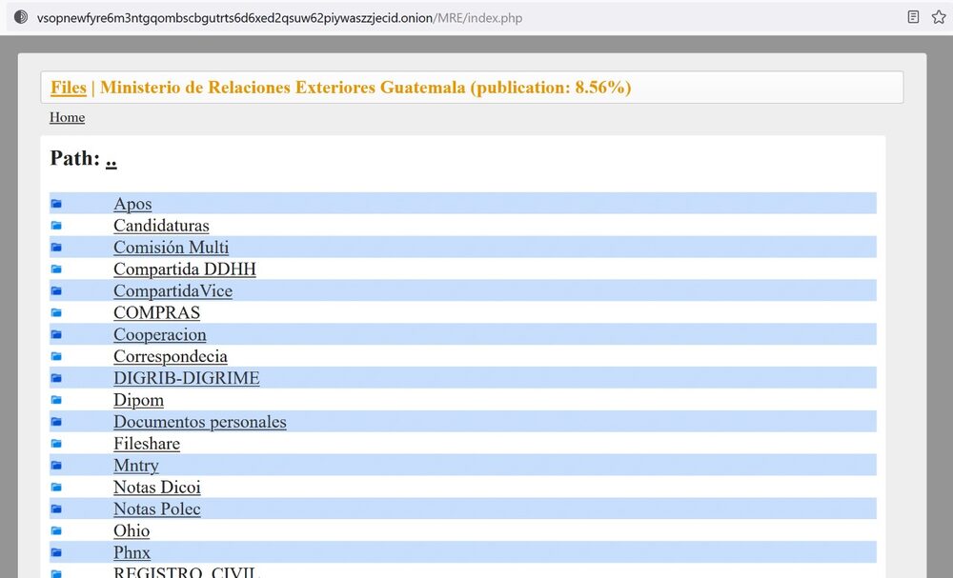The image size is (953, 578).
Task: Click the address bar URL field
Action: [x=429, y=17]
